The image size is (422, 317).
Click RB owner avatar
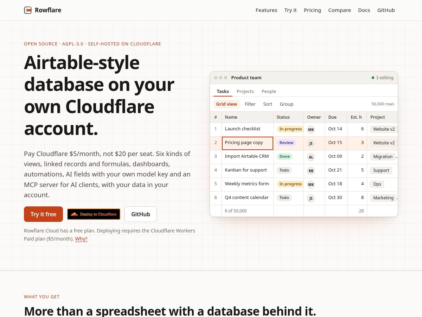[311, 171]
